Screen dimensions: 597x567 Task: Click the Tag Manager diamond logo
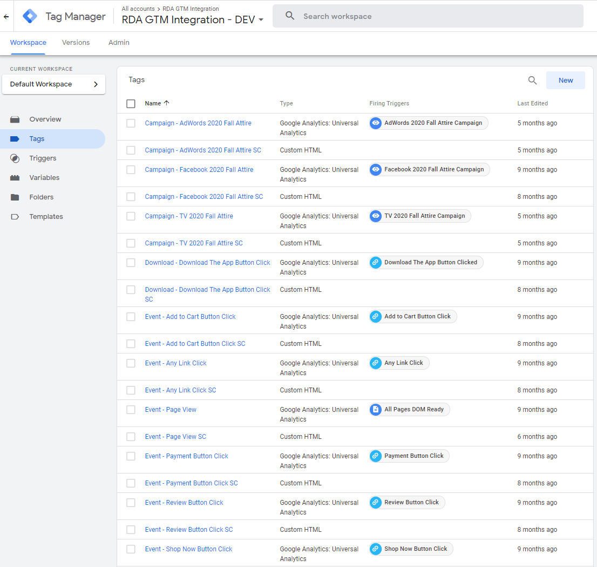(30, 16)
